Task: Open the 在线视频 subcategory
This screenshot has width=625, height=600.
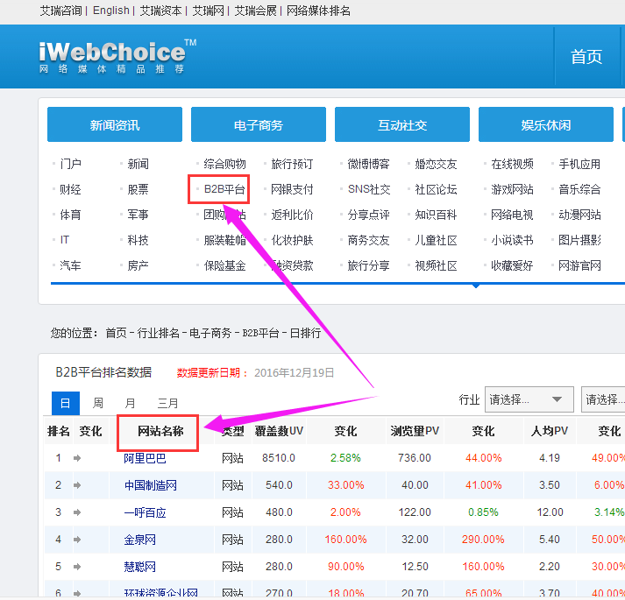Action: tap(512, 164)
